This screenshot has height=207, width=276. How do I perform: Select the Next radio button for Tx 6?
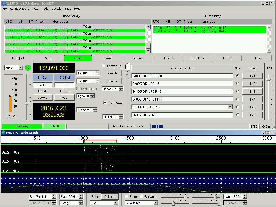coord(237,115)
